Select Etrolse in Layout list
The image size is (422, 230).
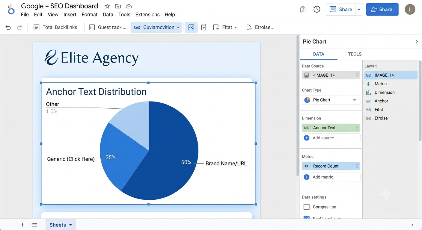click(391, 118)
